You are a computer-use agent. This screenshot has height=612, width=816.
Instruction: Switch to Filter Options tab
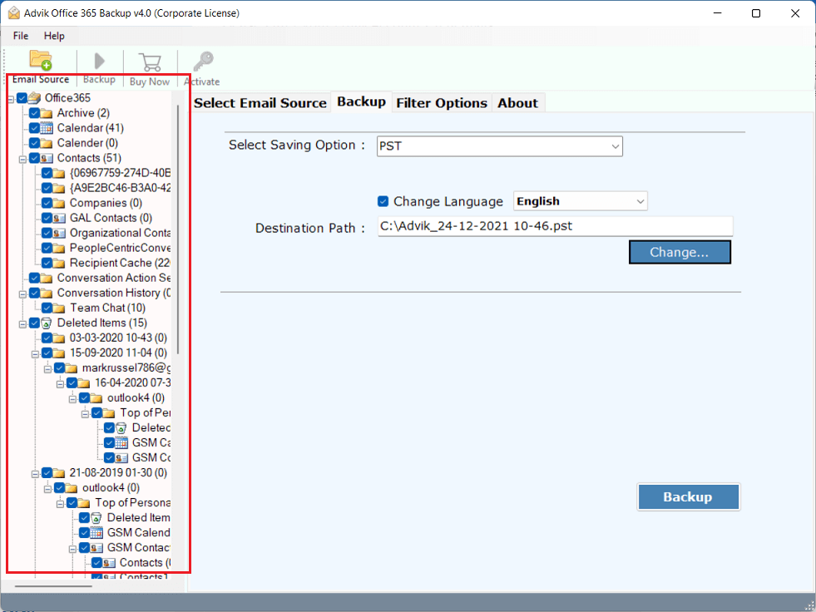coord(442,103)
